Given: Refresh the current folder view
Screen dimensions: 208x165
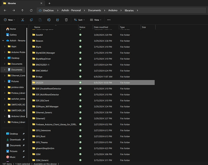Looking at the screenshot, I should (31, 11).
